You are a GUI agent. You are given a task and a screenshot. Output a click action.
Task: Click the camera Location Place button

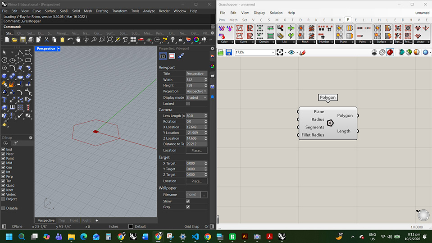(196, 150)
